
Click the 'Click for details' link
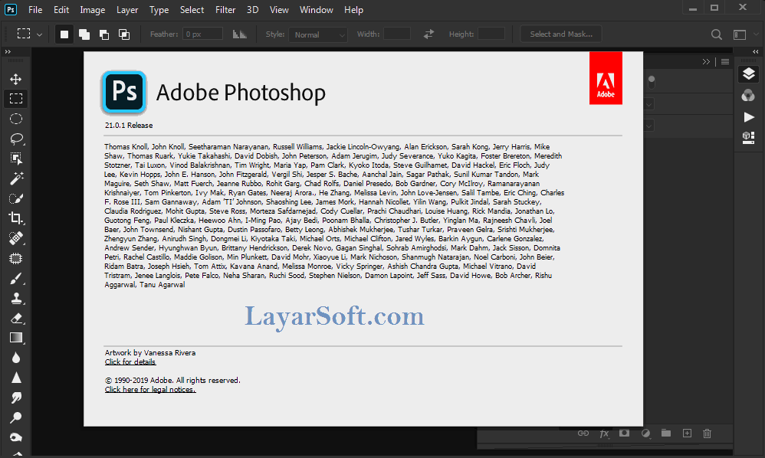[x=130, y=362]
